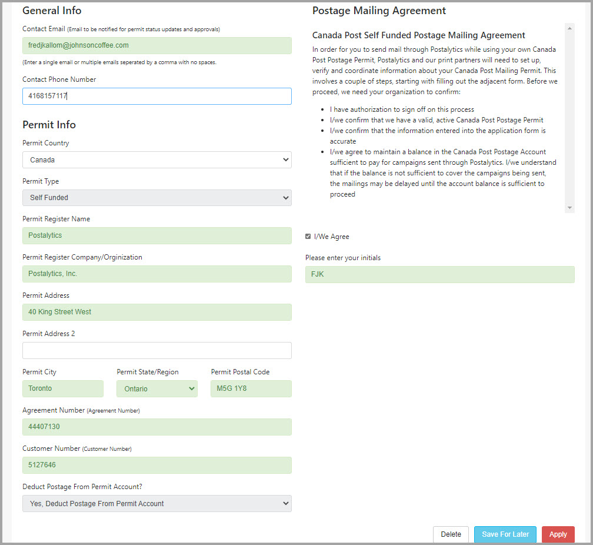Click the agreement scrollbar down arrow
This screenshot has width=593, height=545.
click(569, 208)
